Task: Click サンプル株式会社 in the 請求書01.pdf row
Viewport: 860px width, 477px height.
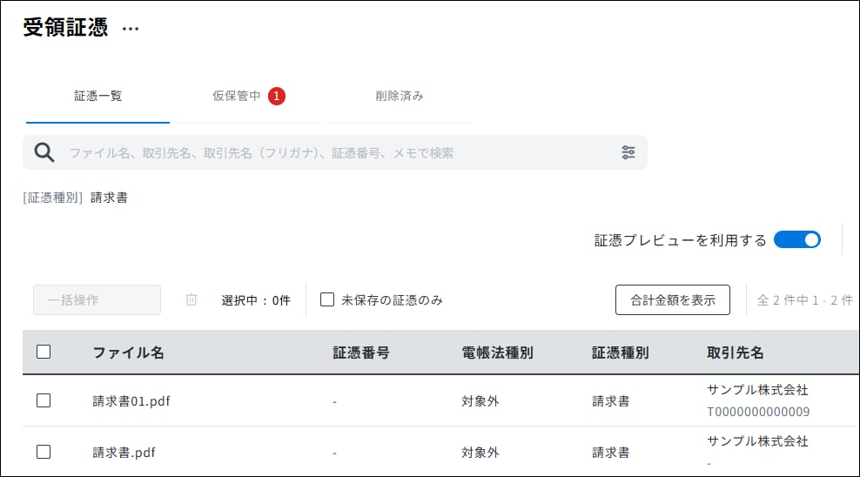Action: [x=757, y=390]
